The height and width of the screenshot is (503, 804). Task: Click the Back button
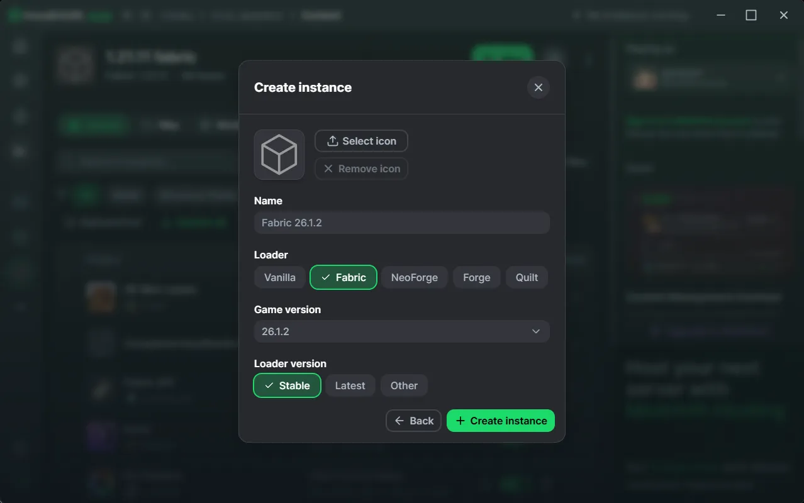[x=413, y=421]
